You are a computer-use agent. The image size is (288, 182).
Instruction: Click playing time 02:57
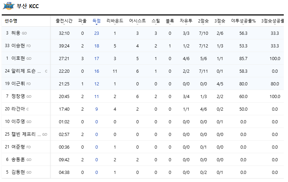[64, 135]
